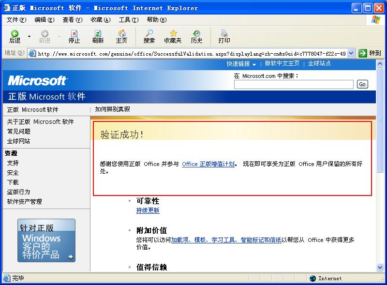The image size is (387, 285).
Task: Minimize the Internet Explorer window
Action: pos(356,8)
